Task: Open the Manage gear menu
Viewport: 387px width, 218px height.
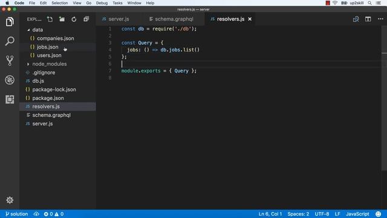Action: coord(10,200)
